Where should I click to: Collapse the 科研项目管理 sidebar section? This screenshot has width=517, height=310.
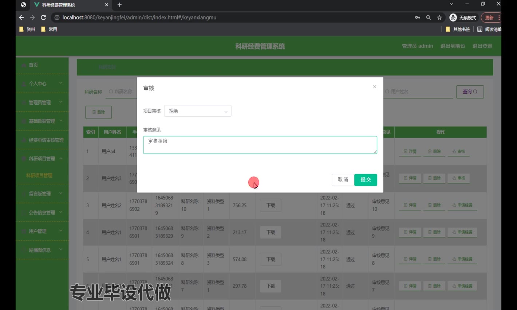42,159
